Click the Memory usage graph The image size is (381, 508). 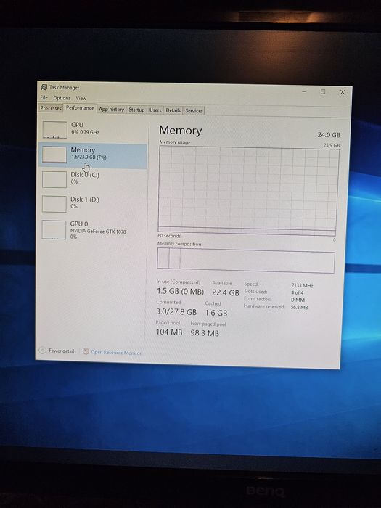pyautogui.click(x=248, y=190)
